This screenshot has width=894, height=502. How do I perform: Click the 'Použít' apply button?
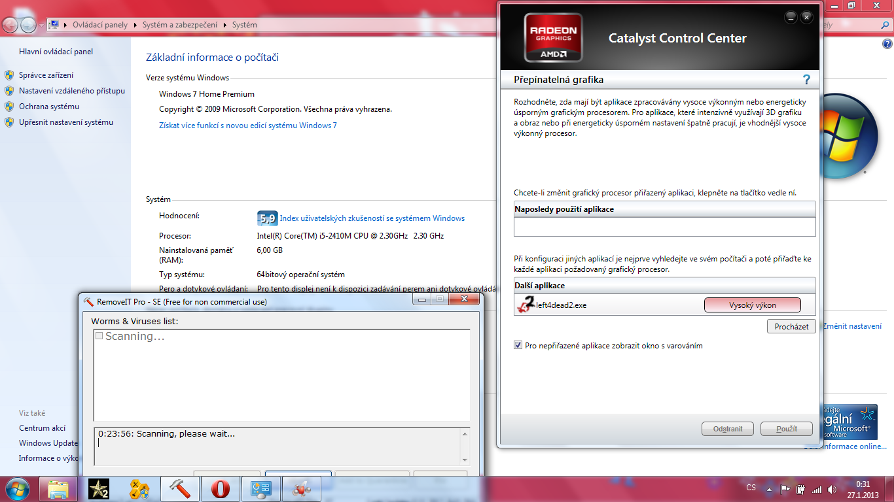coord(786,429)
